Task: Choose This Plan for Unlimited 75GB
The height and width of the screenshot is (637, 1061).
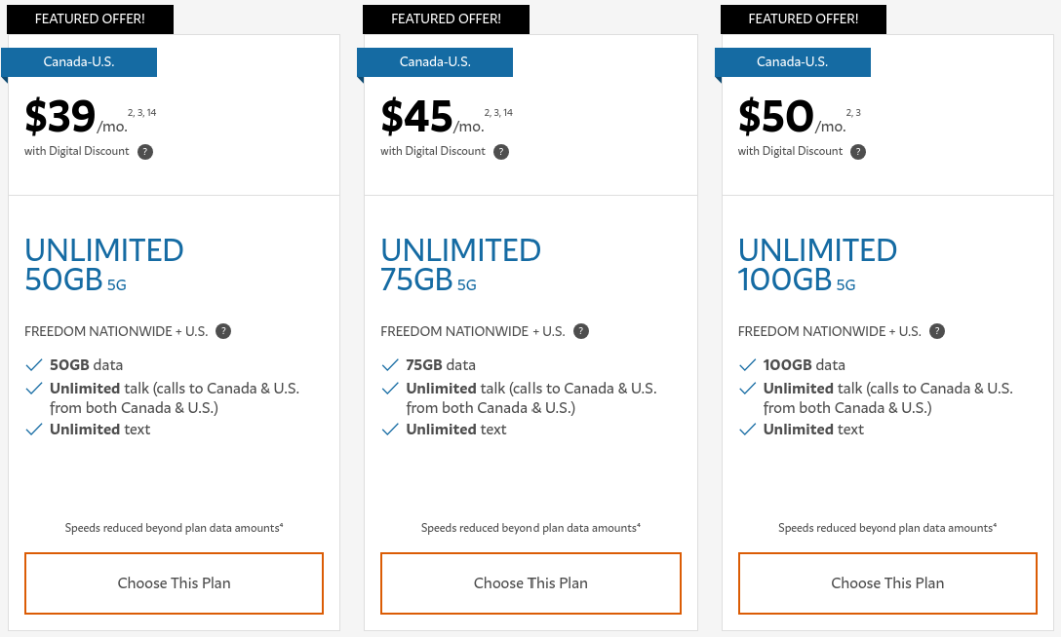Action: tap(530, 583)
